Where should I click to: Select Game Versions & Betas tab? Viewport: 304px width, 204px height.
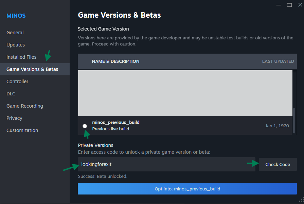[32, 69]
